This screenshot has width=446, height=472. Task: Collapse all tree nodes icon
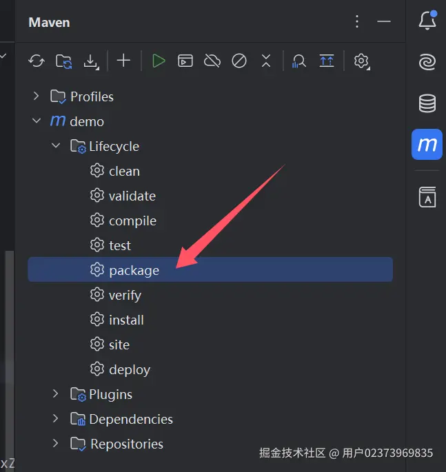(x=266, y=61)
